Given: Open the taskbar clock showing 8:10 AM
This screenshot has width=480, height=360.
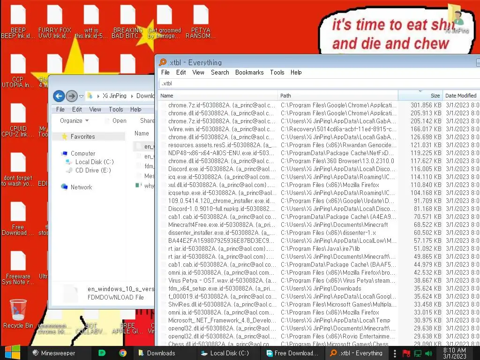Looking at the screenshot, I should tap(455, 353).
